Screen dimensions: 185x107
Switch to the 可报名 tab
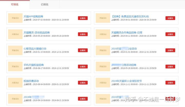point(15,4)
